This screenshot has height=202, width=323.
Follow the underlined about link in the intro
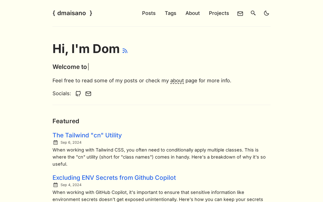(x=177, y=81)
